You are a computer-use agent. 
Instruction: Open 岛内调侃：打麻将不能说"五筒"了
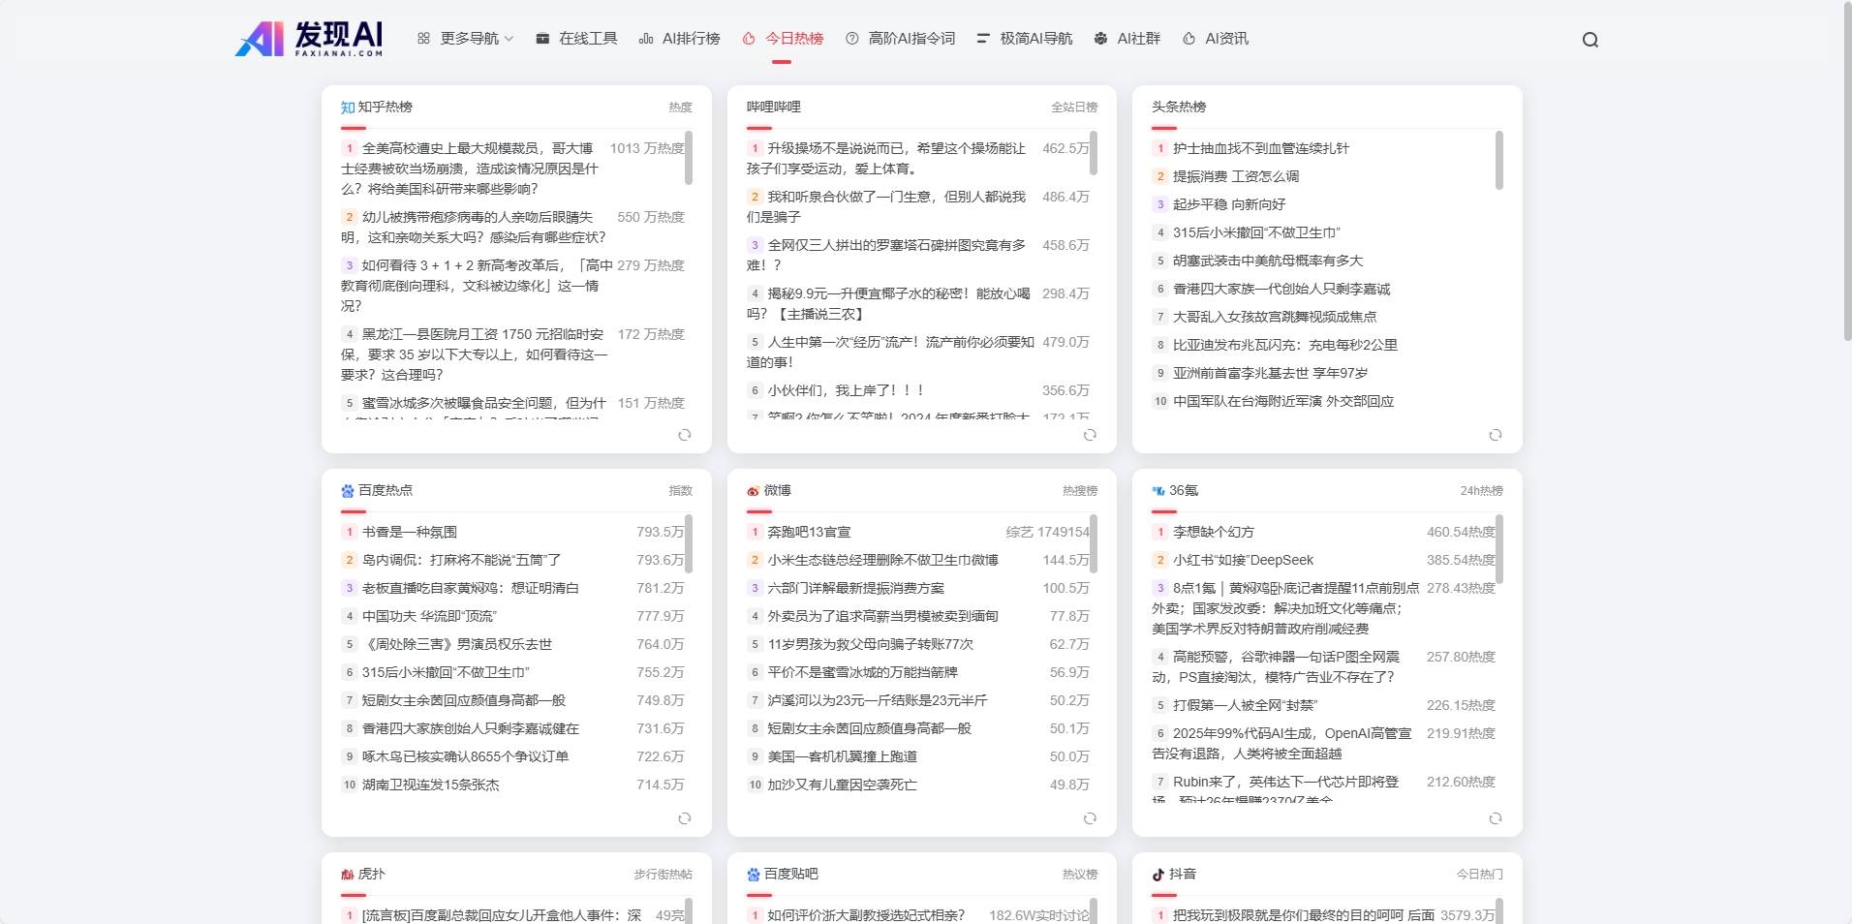pyautogui.click(x=462, y=560)
